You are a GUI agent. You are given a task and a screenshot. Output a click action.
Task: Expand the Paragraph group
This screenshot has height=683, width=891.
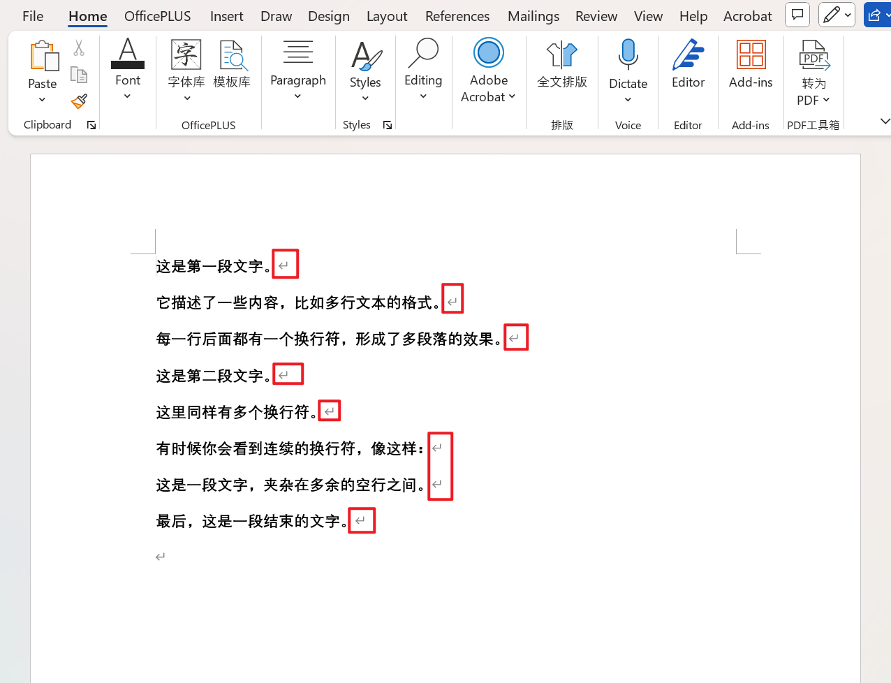pyautogui.click(x=298, y=70)
